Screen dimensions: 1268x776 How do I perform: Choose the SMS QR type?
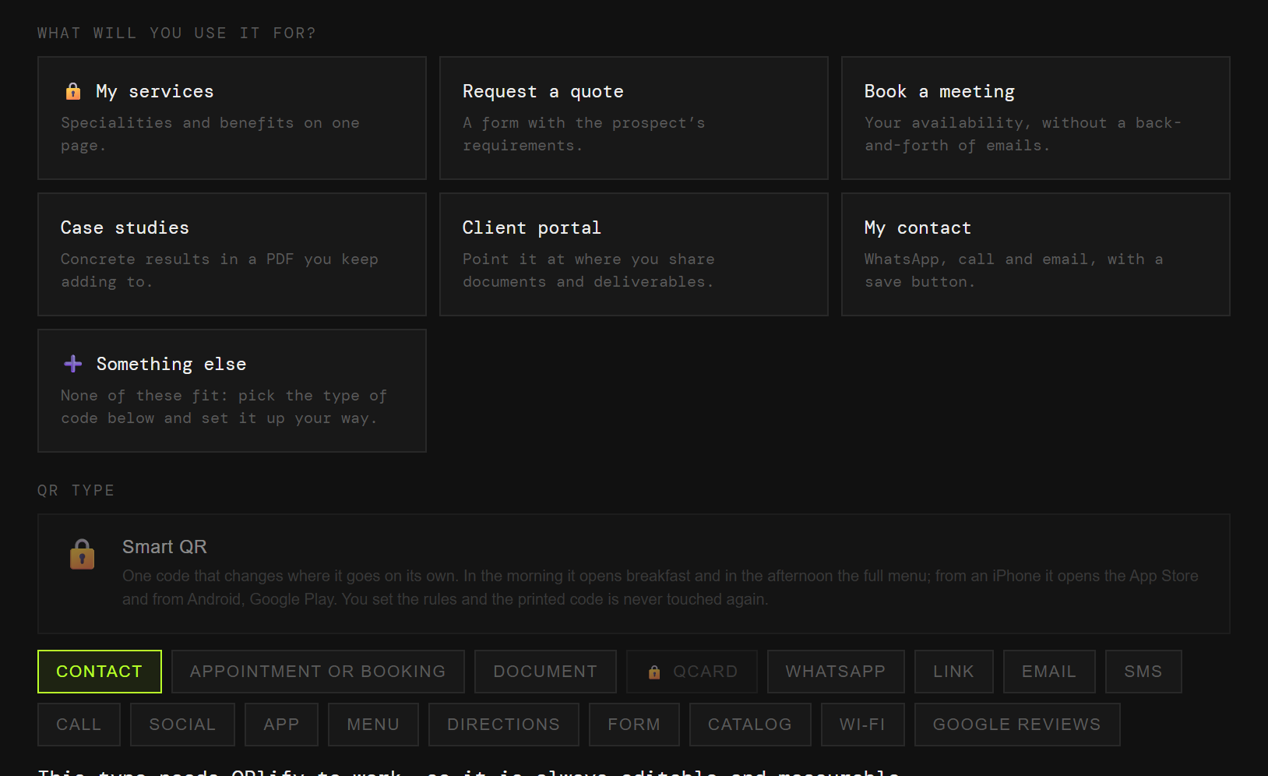pyautogui.click(x=1143, y=672)
